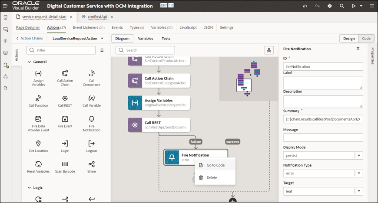Viewport: 378px width, 203px height.
Task: Open the header options menu on far right
Action: (372, 6)
